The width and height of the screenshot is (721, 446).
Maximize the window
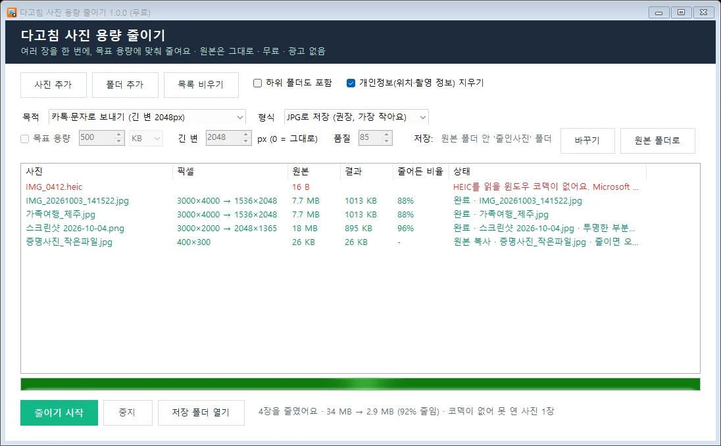[x=682, y=12]
